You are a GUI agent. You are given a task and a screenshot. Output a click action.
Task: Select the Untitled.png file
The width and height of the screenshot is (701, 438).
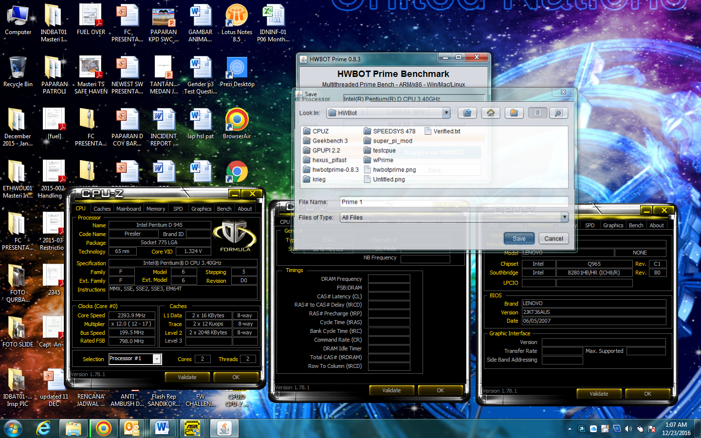point(384,180)
